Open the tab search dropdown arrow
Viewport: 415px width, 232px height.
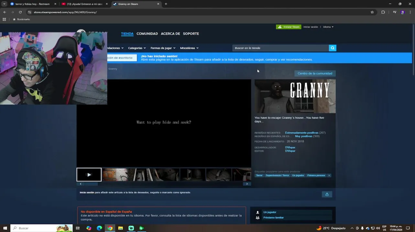(4, 4)
